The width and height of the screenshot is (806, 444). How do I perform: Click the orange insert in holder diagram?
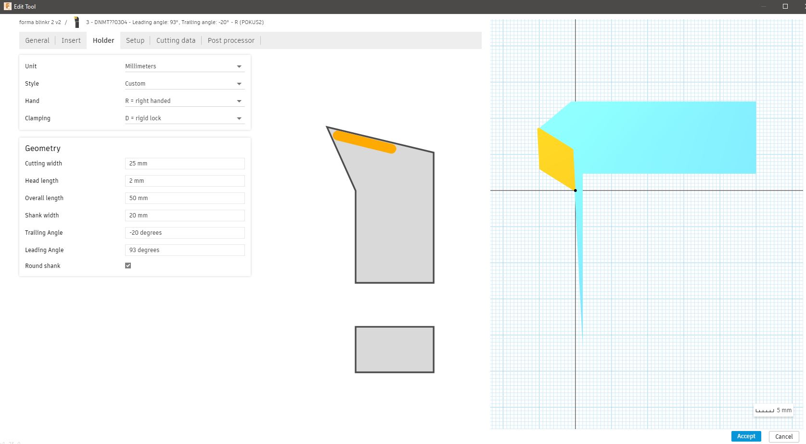pyautogui.click(x=364, y=142)
